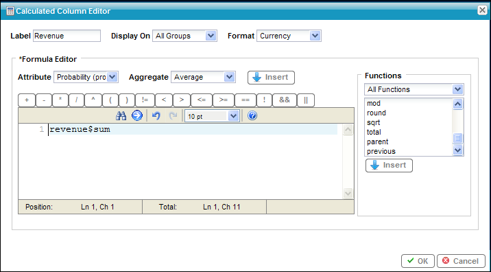Viewport: 491px width, 272px height.
Task: Insert the less-than operator
Action: [x=164, y=100]
